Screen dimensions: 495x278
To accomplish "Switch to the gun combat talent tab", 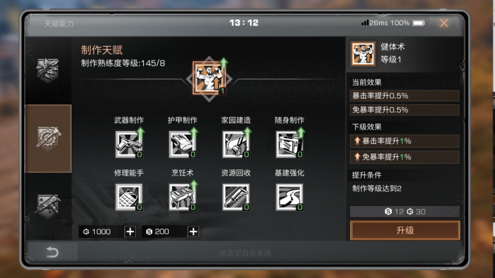I will pos(48,207).
